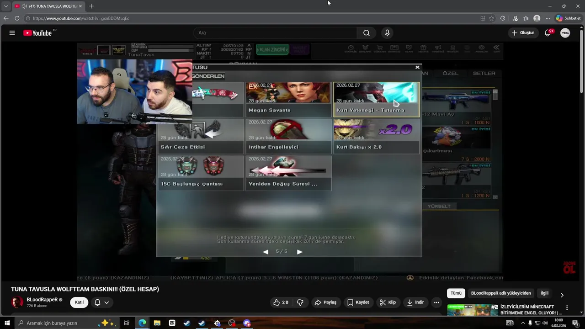The width and height of the screenshot is (585, 329).
Task: Click the YouTube search magnifier button
Action: [x=367, y=33]
